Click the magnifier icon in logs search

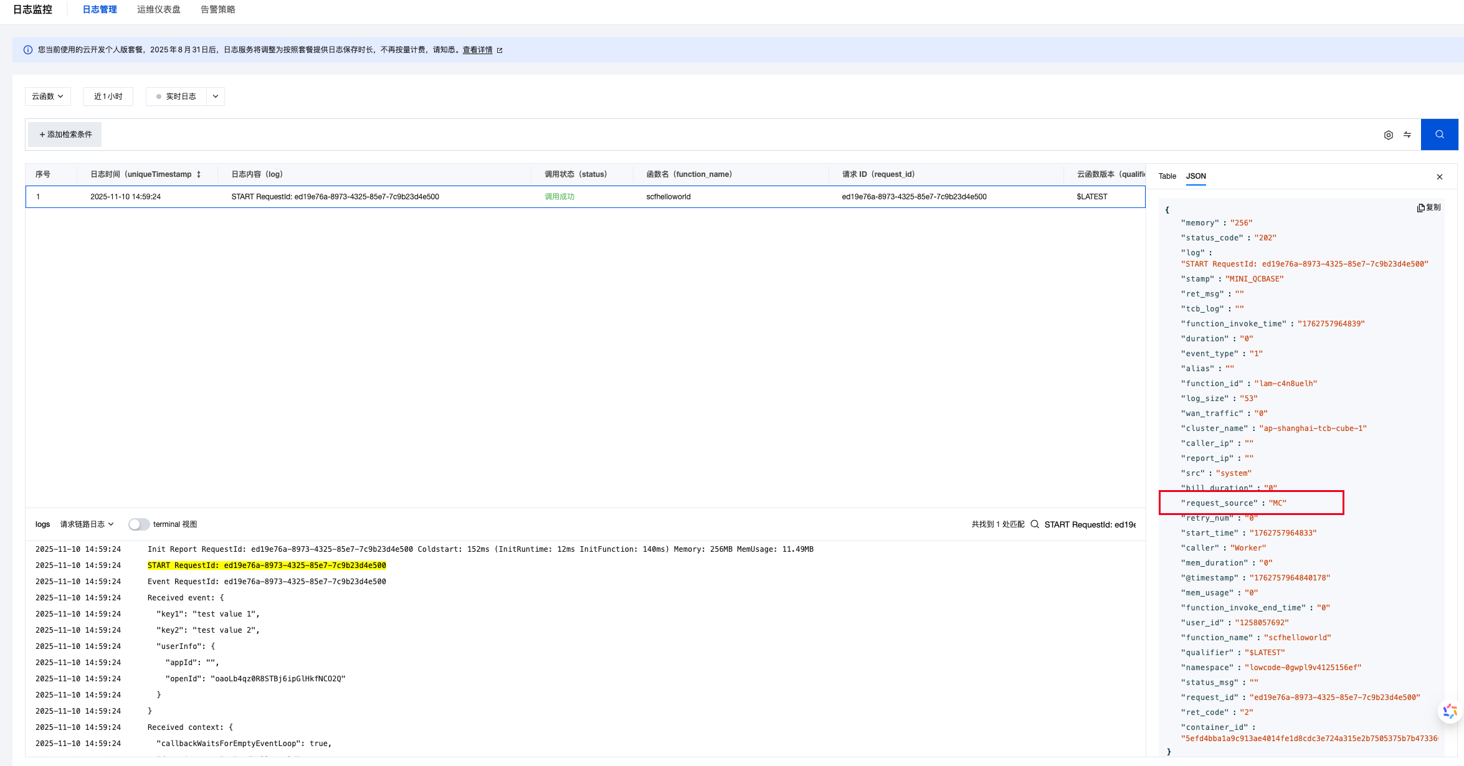pos(1035,524)
